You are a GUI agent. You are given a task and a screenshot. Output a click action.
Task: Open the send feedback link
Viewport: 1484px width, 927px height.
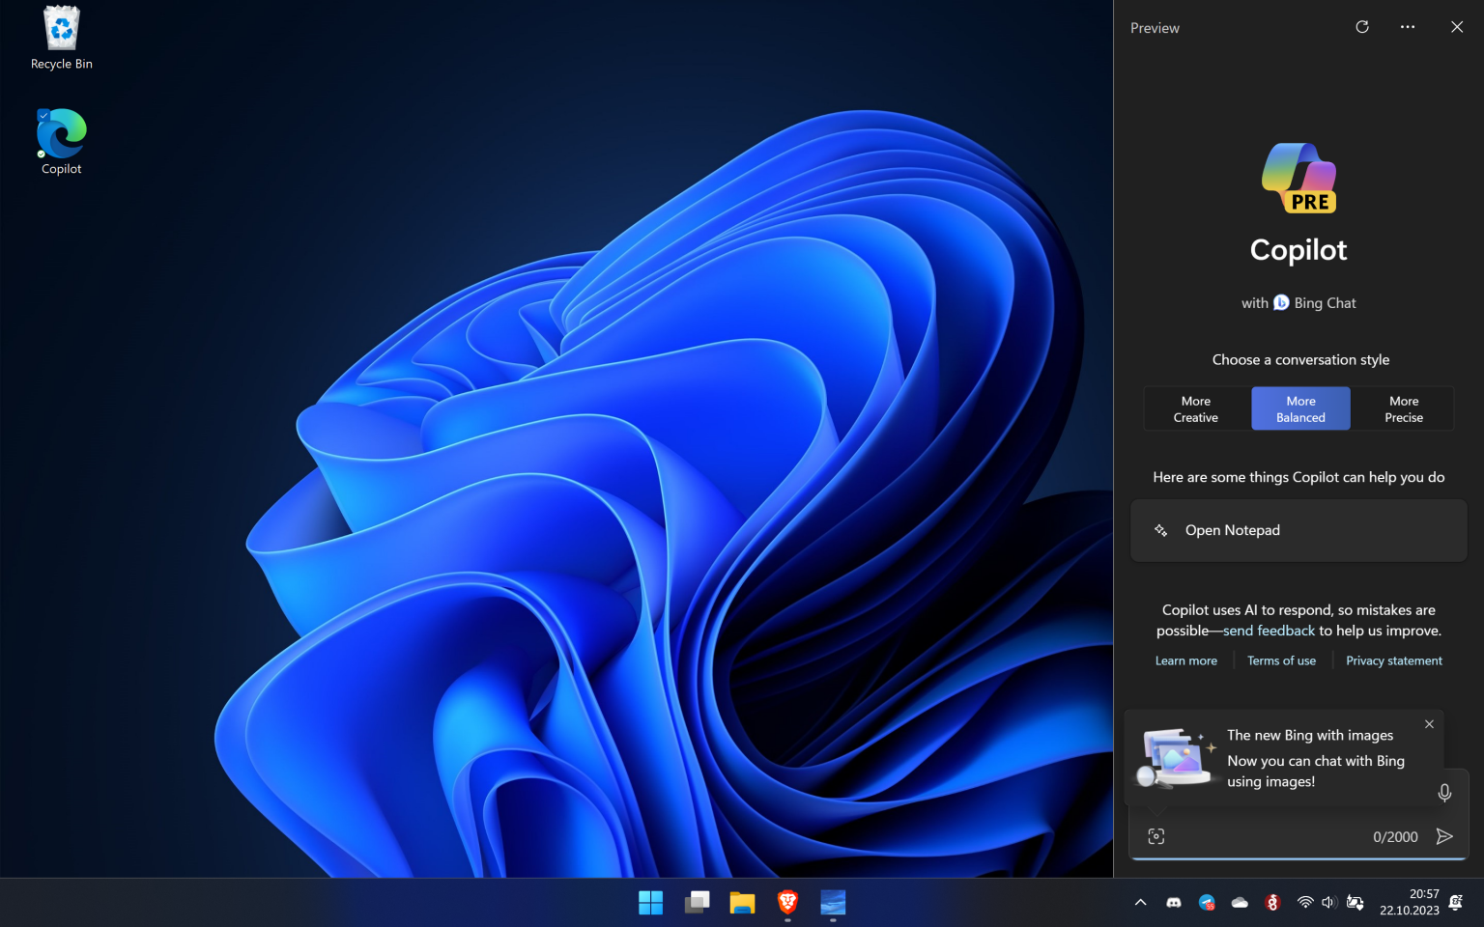[1269, 631]
